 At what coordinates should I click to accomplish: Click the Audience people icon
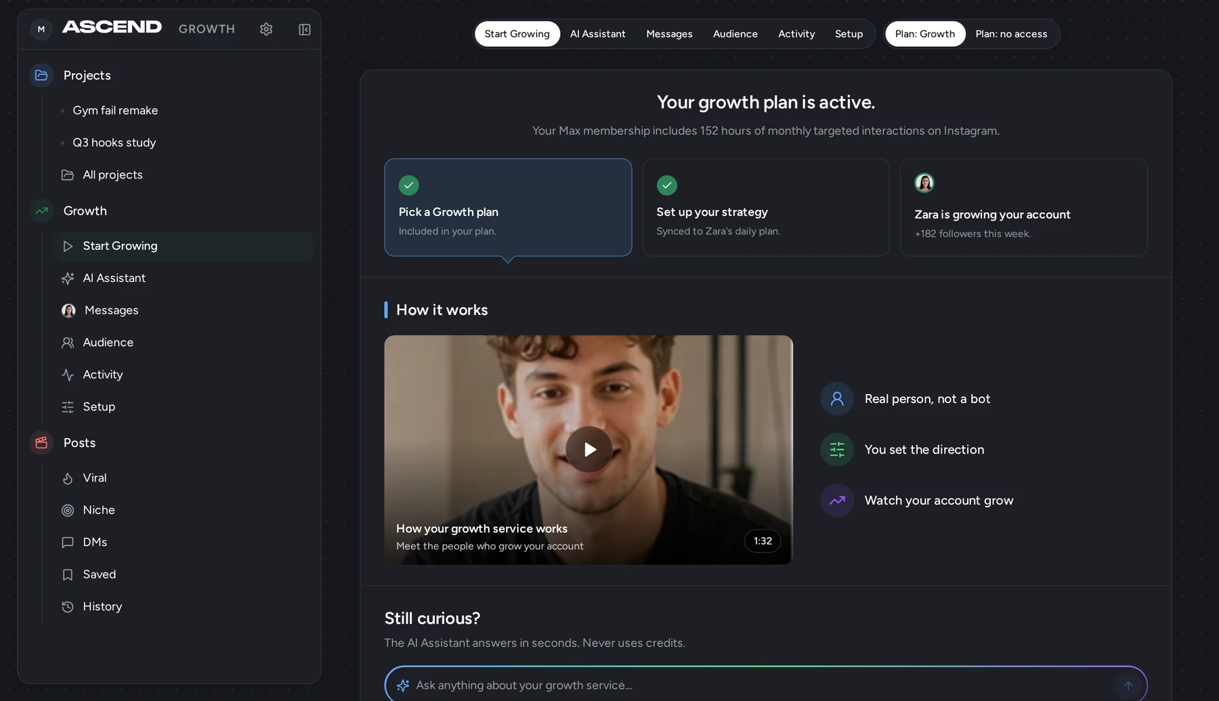pyautogui.click(x=68, y=343)
